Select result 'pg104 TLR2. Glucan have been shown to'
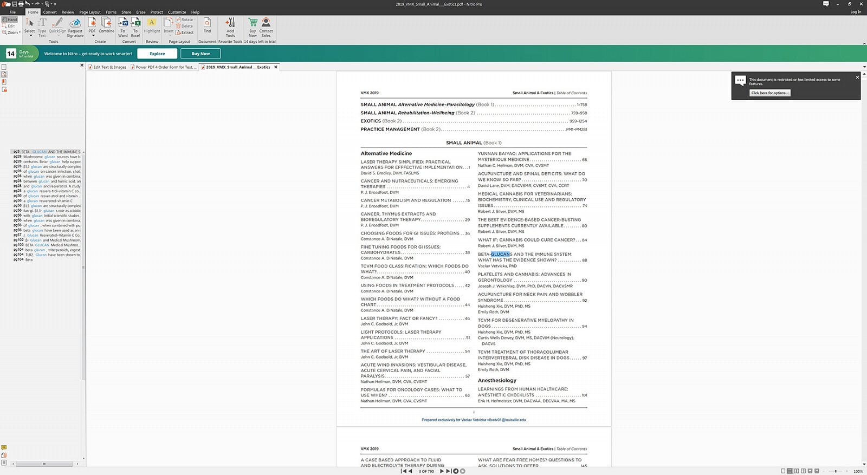 pos(47,255)
